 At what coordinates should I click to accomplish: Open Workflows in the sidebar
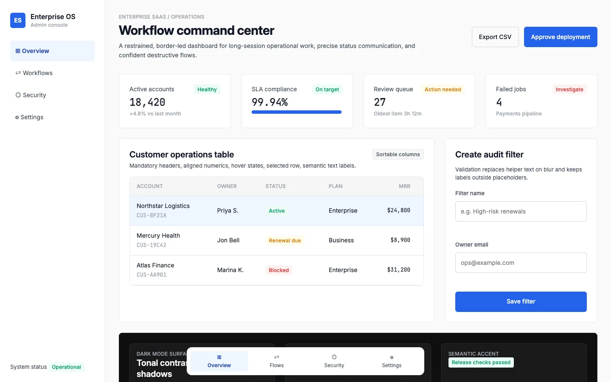[x=52, y=73]
